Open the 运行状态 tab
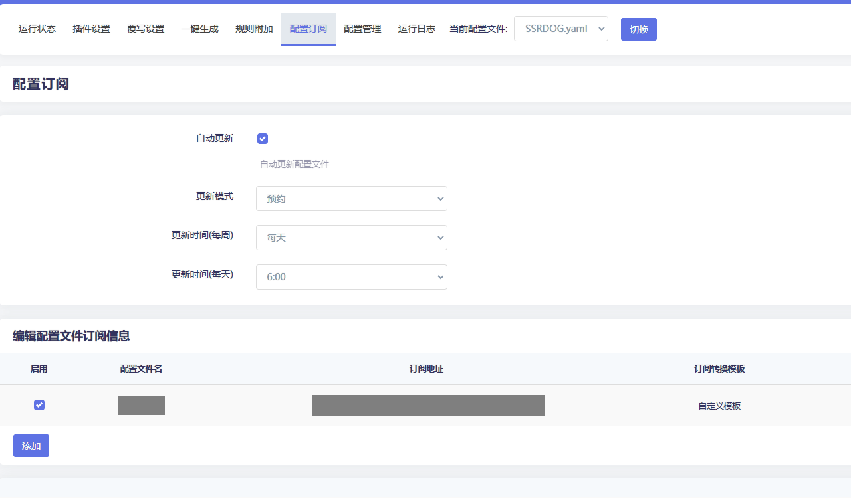 pyautogui.click(x=37, y=29)
